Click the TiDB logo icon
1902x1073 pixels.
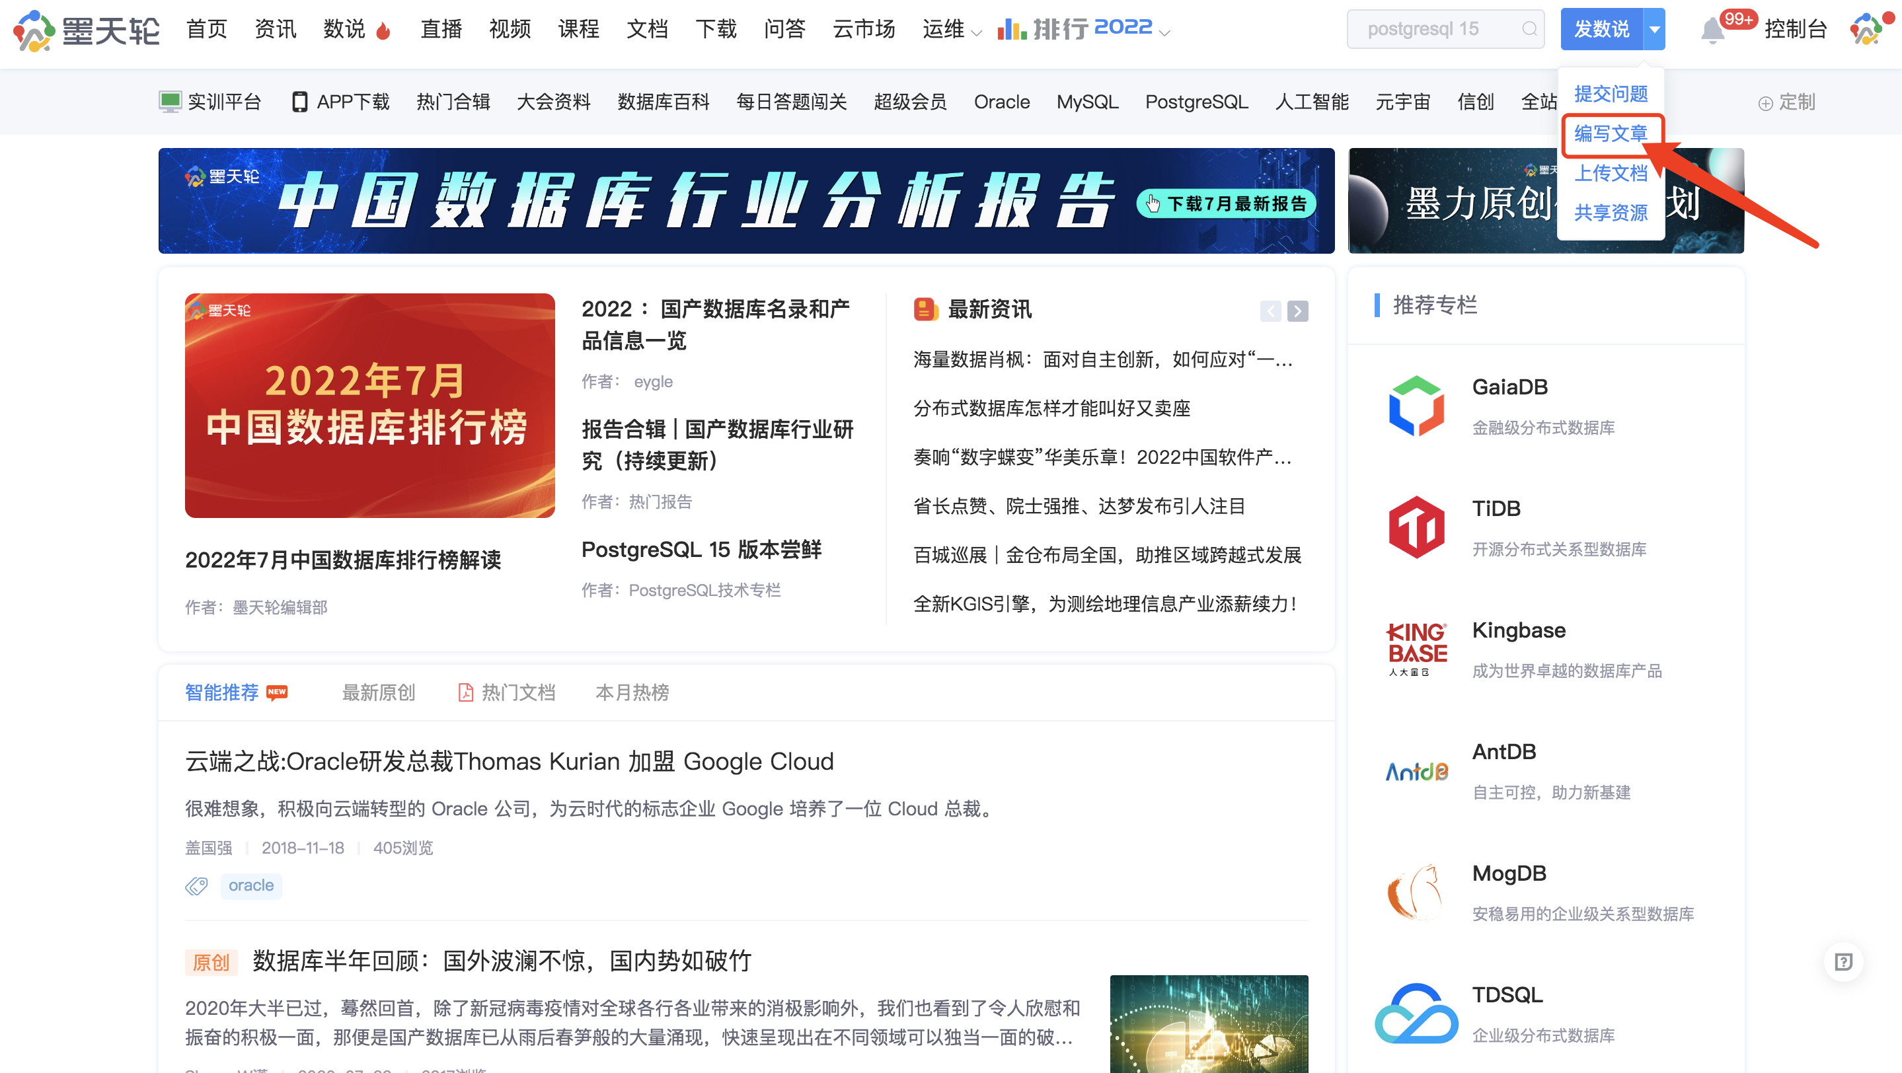[x=1416, y=527]
